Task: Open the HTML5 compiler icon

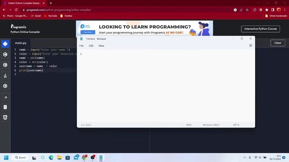Action: [5, 117]
